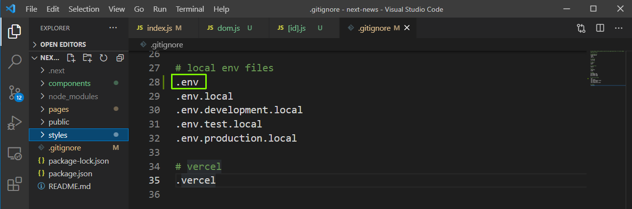Open the Search view in activity bar

click(15, 62)
